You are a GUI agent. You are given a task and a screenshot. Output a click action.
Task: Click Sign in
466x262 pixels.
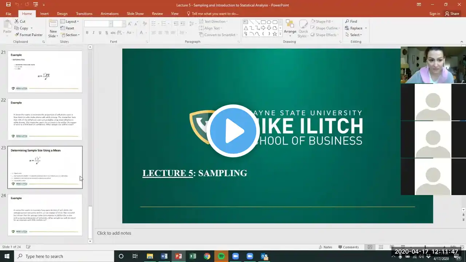(x=435, y=13)
